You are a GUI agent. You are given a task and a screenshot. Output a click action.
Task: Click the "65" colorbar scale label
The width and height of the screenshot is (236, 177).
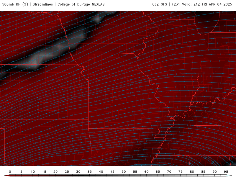[x=158, y=172]
